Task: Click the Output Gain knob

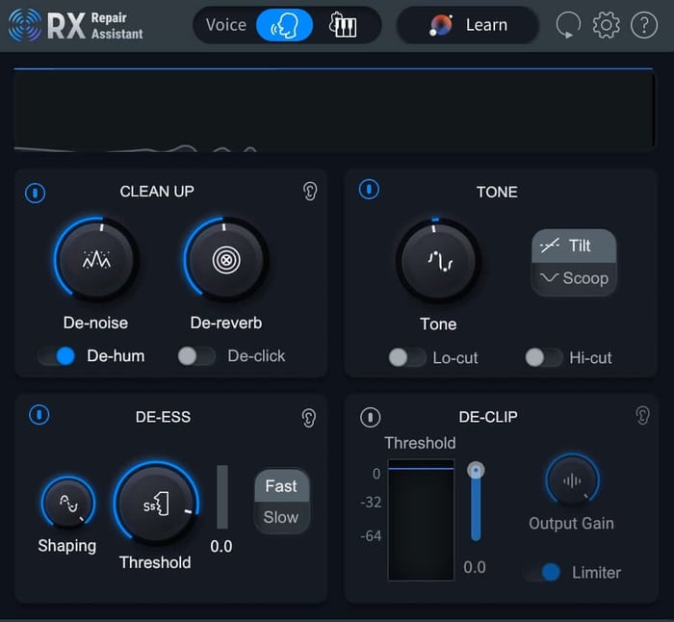Action: click(572, 479)
